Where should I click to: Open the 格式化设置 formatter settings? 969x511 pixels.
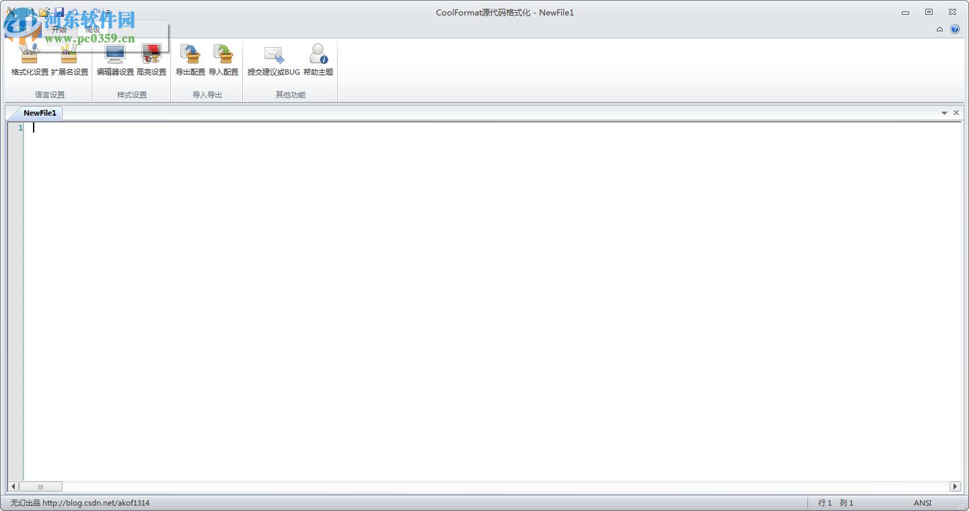(30, 59)
